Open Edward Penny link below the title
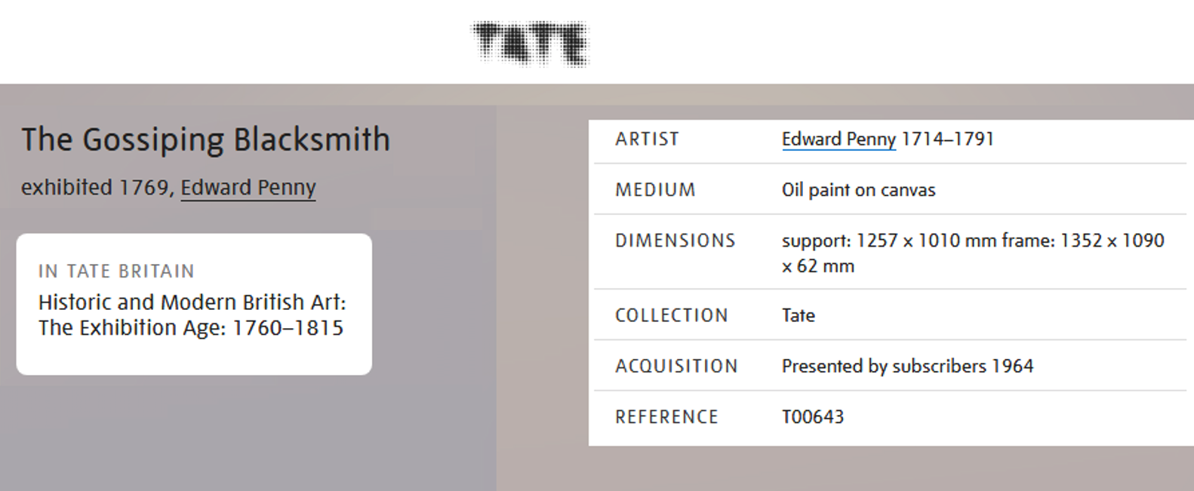This screenshot has height=491, width=1194. 248,187
